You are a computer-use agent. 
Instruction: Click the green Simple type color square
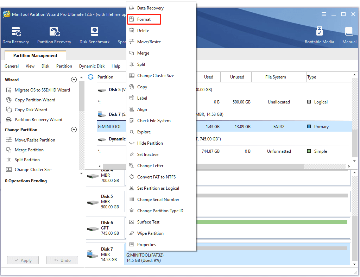(x=309, y=151)
